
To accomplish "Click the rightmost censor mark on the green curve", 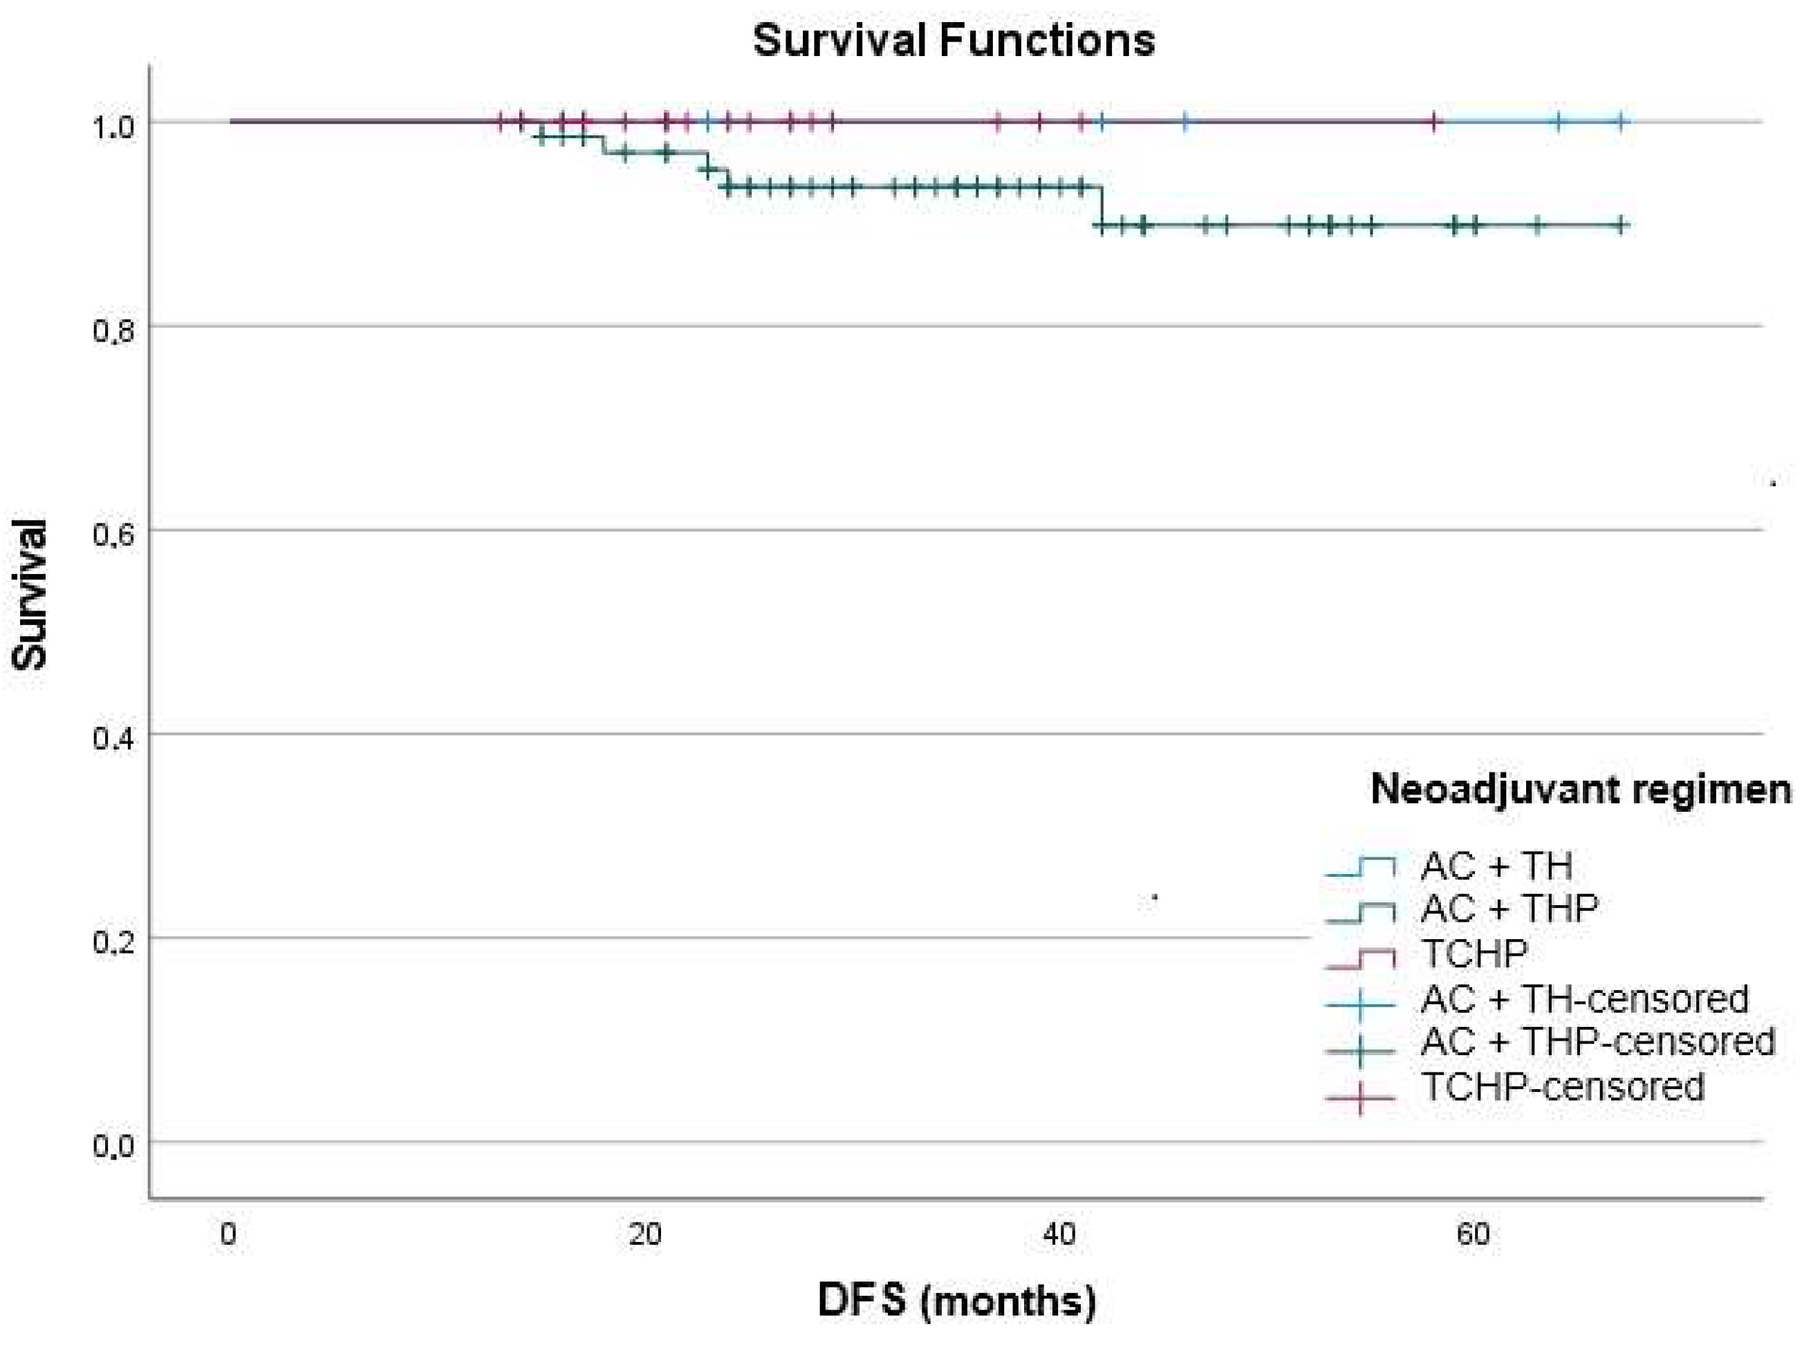I will point(1622,225).
